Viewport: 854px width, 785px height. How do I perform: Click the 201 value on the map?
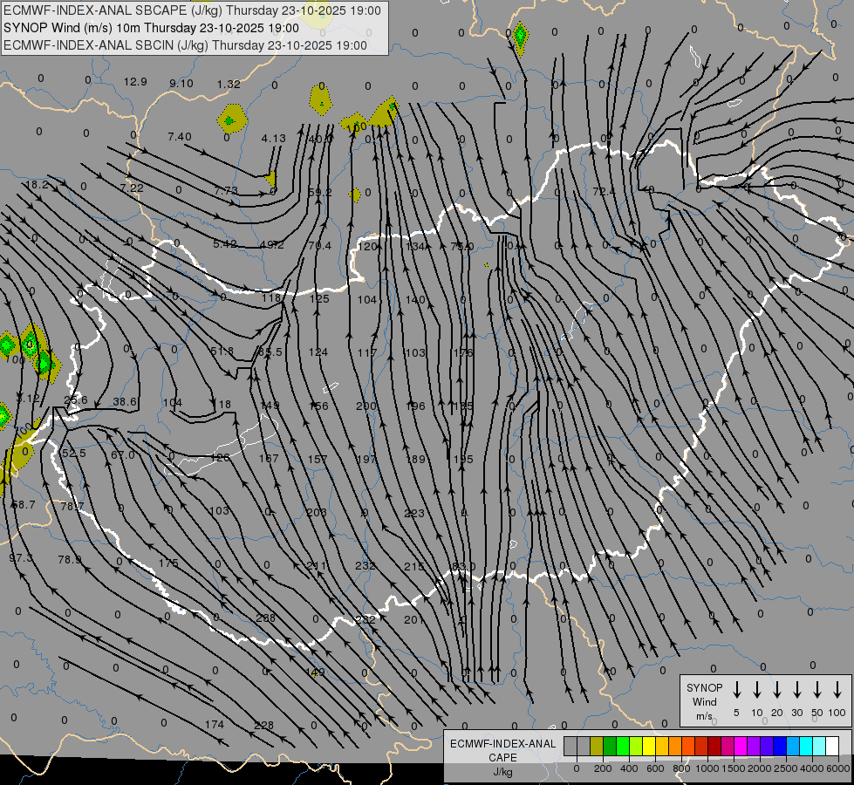click(413, 619)
